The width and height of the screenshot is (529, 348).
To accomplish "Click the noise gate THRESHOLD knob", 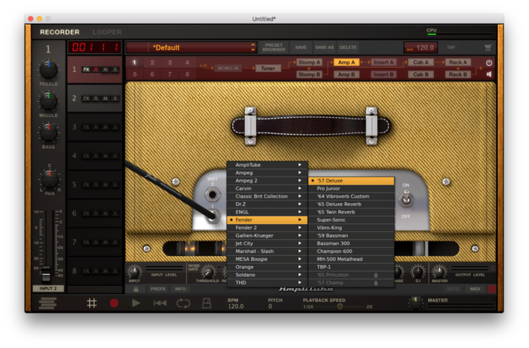I will (x=208, y=272).
